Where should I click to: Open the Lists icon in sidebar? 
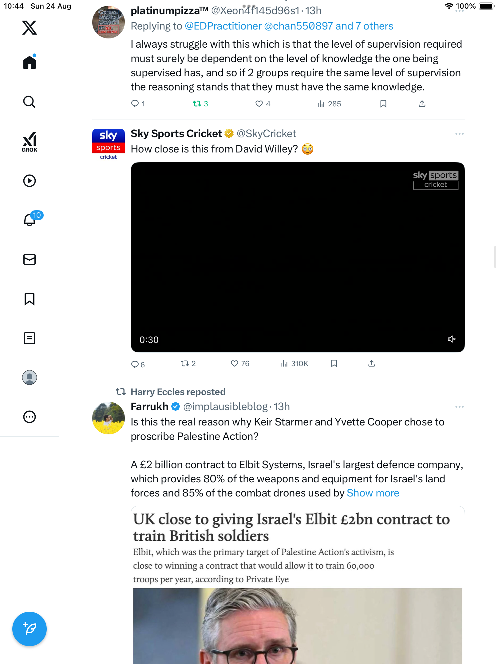(30, 338)
